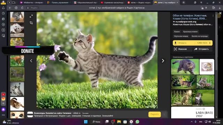Screen dimensions: 223x125
Task: Select the Котята на природе tag chip
Action: click(200, 36)
